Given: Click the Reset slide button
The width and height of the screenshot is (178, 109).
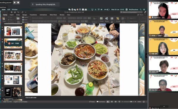Looking at the screenshot, I should coord(25,20).
